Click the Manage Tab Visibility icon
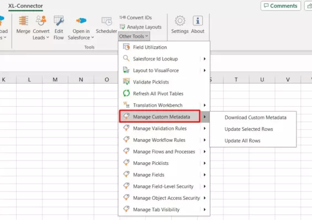The image size is (312, 220). [126, 209]
